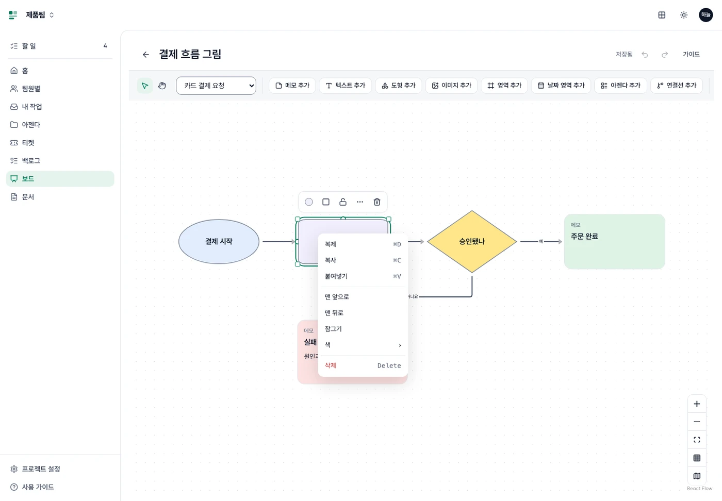Image resolution: width=722 pixels, height=501 pixels.
Task: Select the hand pan tool
Action: point(162,86)
